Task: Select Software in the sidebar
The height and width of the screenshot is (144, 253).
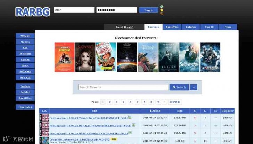Action: click(x=25, y=71)
